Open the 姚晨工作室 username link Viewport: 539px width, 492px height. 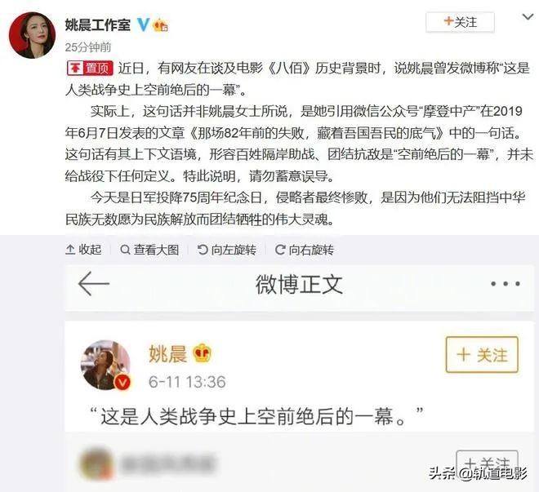point(98,25)
